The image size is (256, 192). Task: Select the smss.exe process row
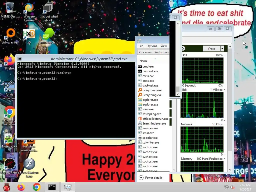pos(153,133)
